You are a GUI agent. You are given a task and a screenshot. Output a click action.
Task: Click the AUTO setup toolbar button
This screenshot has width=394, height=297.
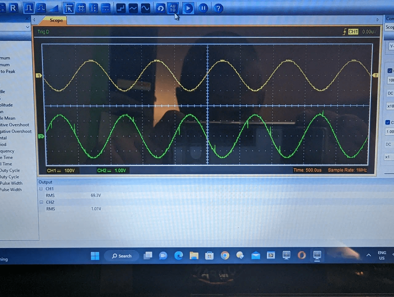173,8
